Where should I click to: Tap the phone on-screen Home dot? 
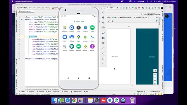79,78
